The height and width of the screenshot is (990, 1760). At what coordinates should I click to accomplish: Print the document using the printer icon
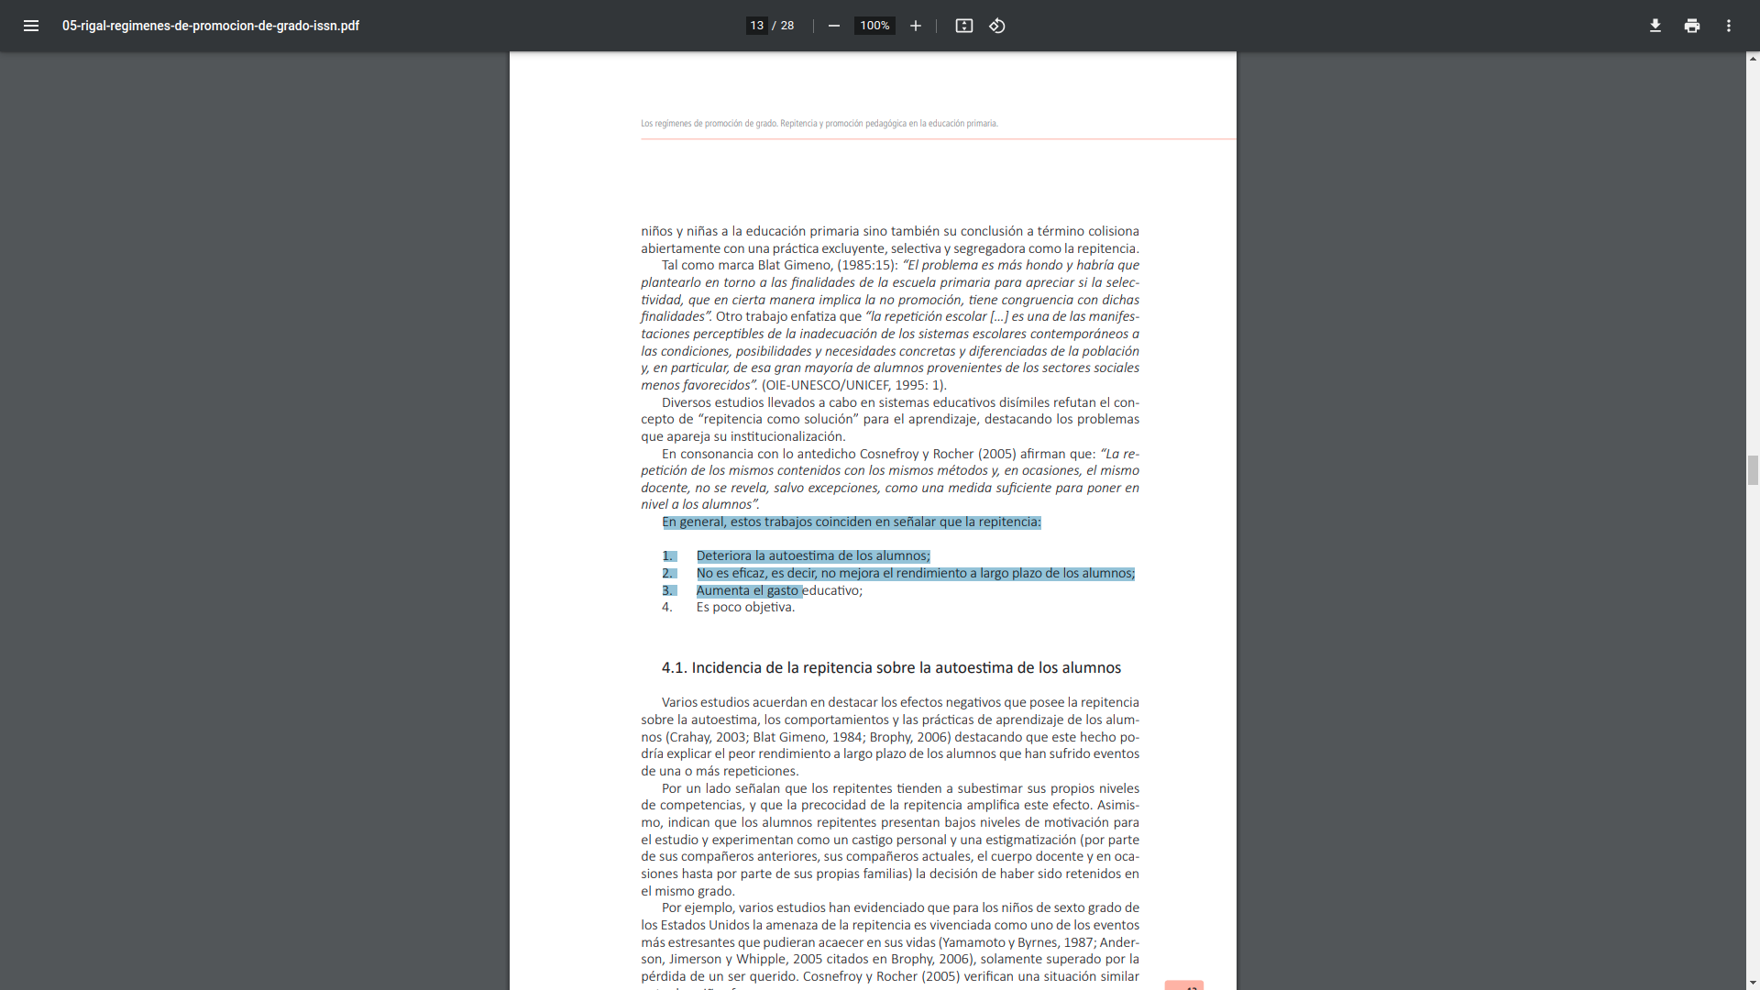pyautogui.click(x=1691, y=26)
